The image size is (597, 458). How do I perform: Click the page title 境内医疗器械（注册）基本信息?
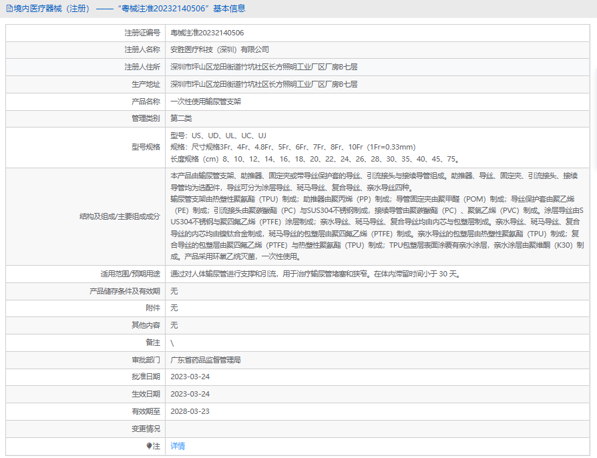(x=126, y=9)
